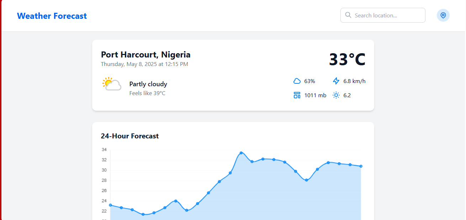
Task: Click the Partly cloudy condition label
Action: coord(148,84)
